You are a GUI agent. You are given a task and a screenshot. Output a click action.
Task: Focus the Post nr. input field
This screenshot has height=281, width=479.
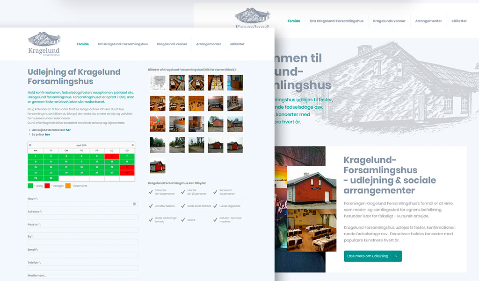coord(83,230)
